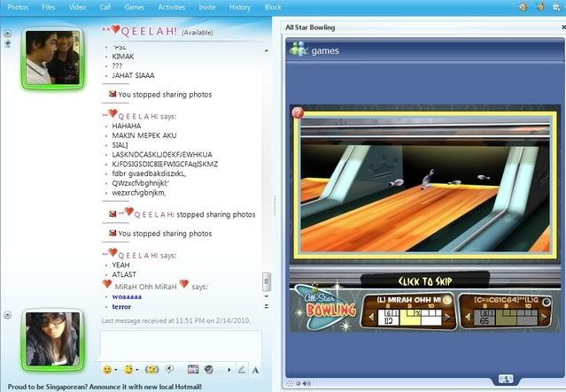Viewport: 566px width, 392px height.
Task: Open the emoticon smiley picker
Action: (x=107, y=369)
